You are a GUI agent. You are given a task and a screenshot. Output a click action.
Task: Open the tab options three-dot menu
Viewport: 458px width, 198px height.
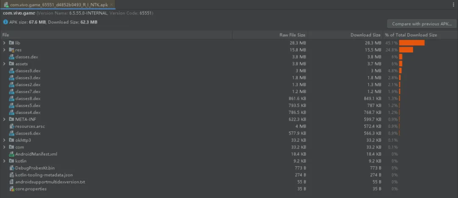pyautogui.click(x=453, y=5)
